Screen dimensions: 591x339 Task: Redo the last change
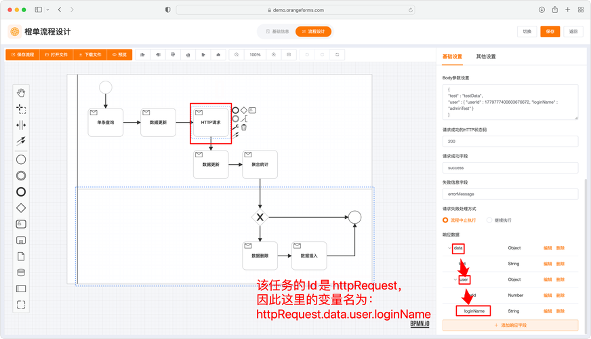click(x=322, y=55)
